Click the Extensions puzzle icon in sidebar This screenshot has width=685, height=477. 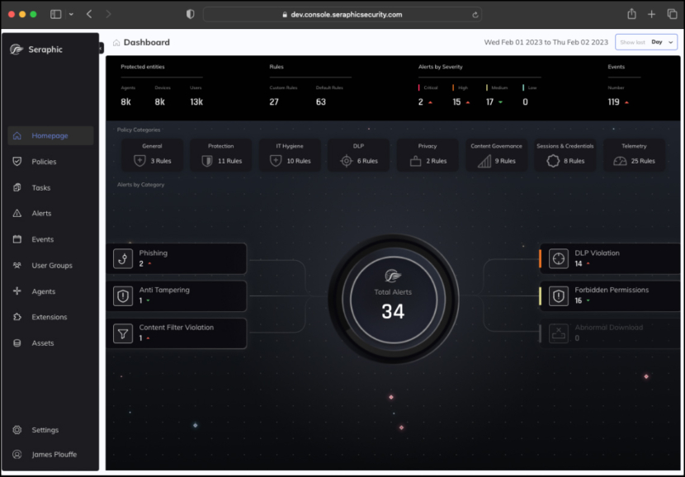pyautogui.click(x=17, y=317)
